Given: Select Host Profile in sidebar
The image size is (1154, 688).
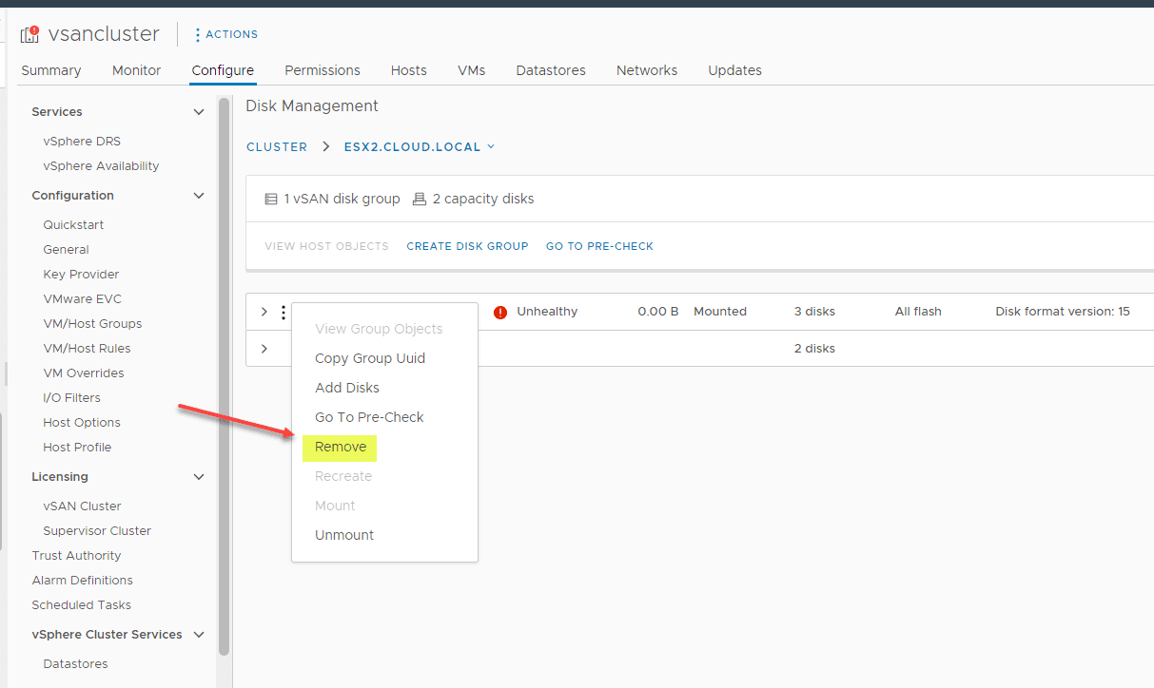Looking at the screenshot, I should point(77,448).
